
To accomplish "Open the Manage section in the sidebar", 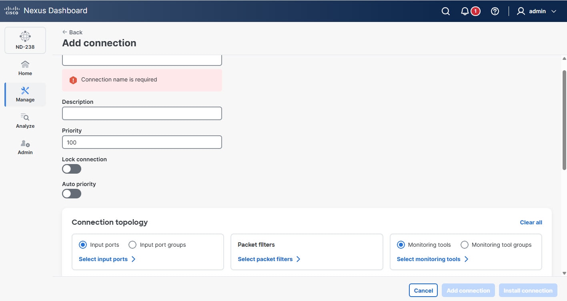I will click(25, 94).
